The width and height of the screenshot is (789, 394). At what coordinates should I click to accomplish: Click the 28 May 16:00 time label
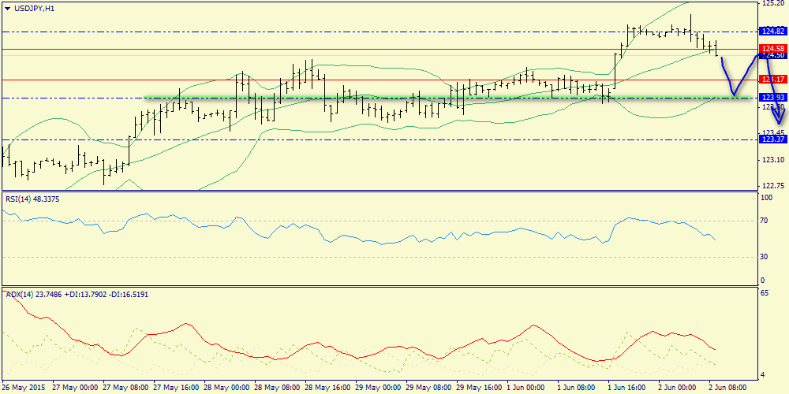click(x=327, y=388)
